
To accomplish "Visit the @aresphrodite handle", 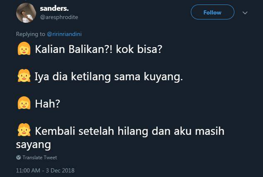I will 59,17.
